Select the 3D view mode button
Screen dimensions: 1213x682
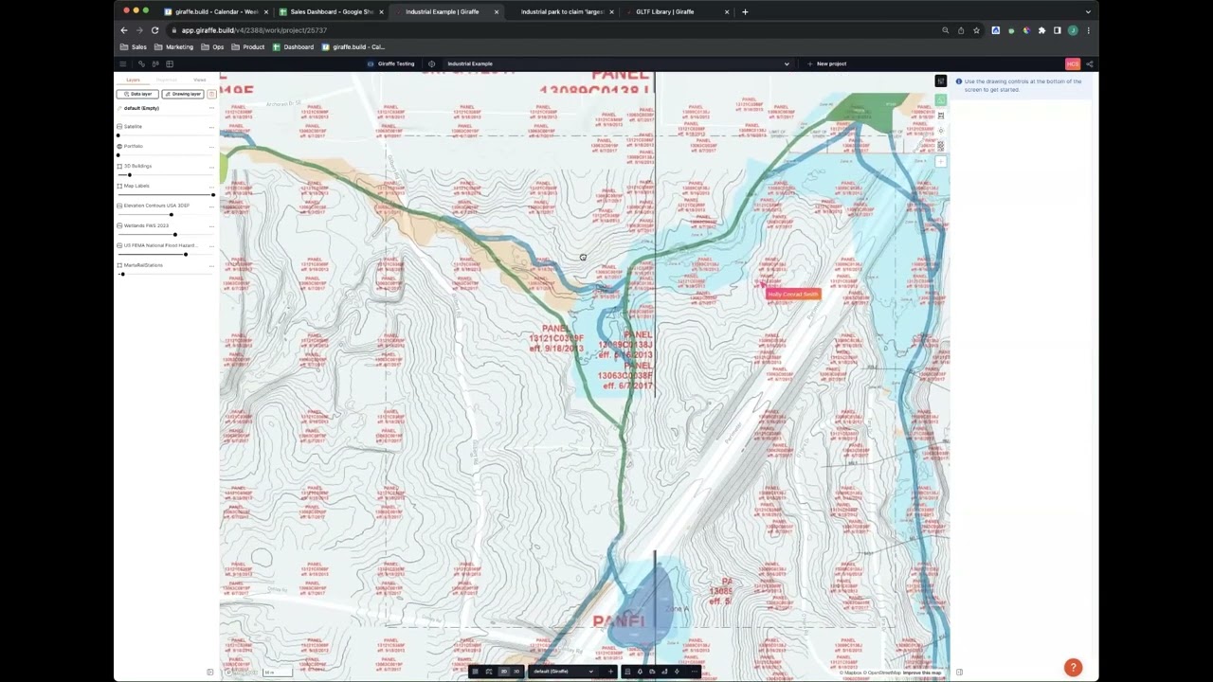pyautogui.click(x=516, y=672)
